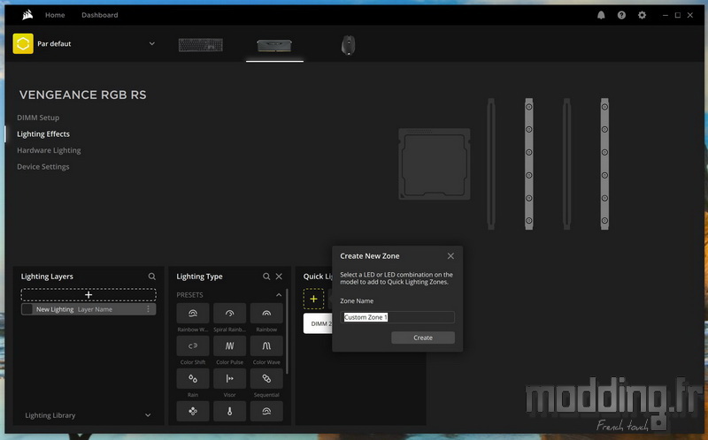Click the Zone Name input field
The image size is (708, 440).
pos(397,317)
